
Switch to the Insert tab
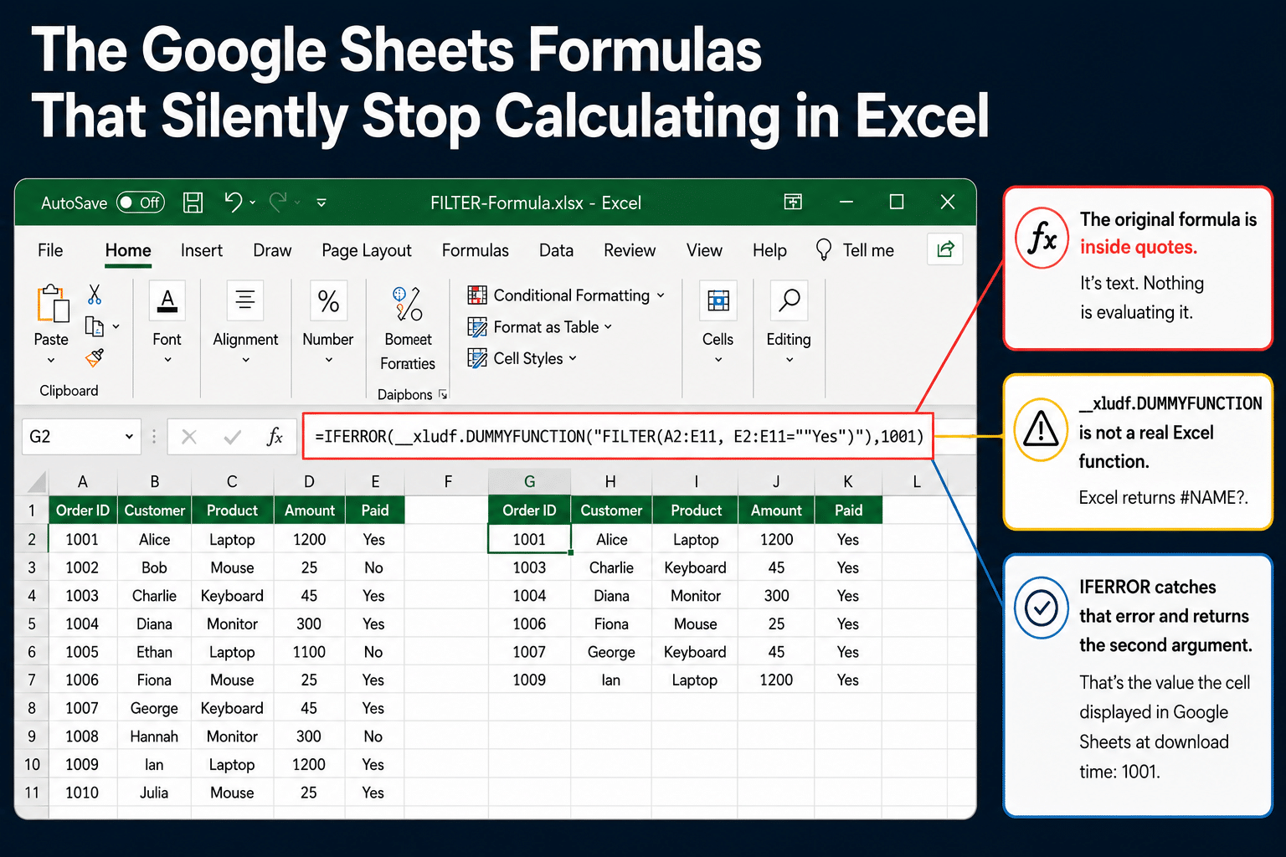202,250
